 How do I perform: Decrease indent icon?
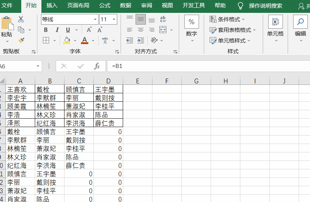[x=130, y=40]
